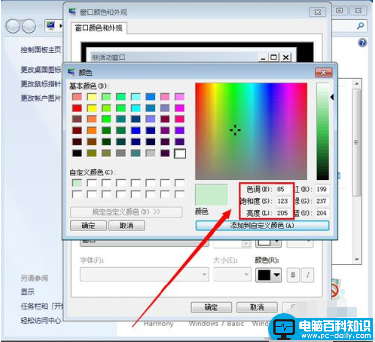Toggle Italic font button
The image size is (375, 342).
(x=308, y=275)
